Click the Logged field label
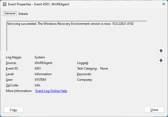This screenshot has width=168, height=117. pyautogui.click(x=83, y=63)
